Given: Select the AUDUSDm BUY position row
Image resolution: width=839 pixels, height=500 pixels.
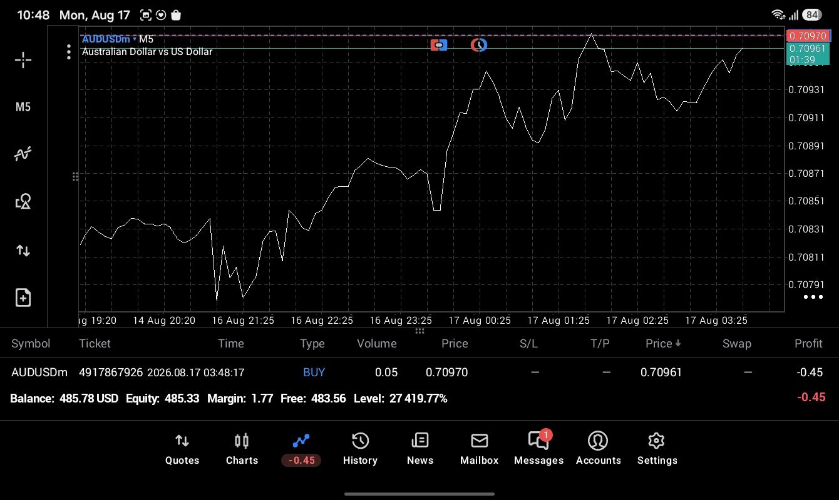Looking at the screenshot, I should 419,372.
